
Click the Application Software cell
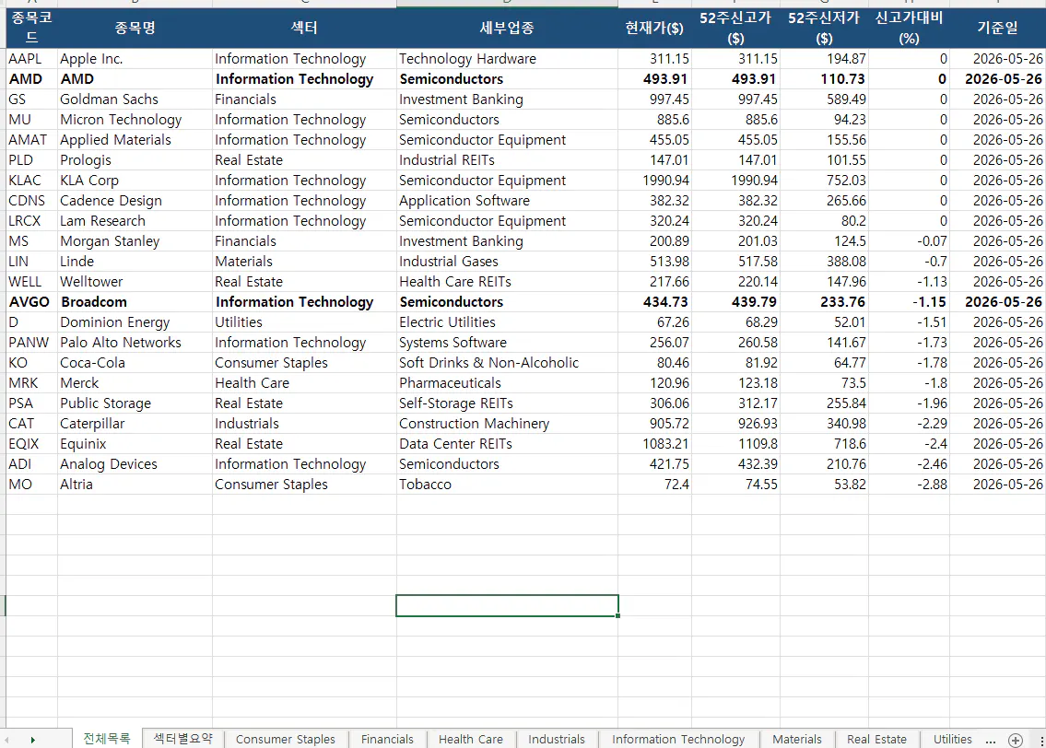pos(507,201)
